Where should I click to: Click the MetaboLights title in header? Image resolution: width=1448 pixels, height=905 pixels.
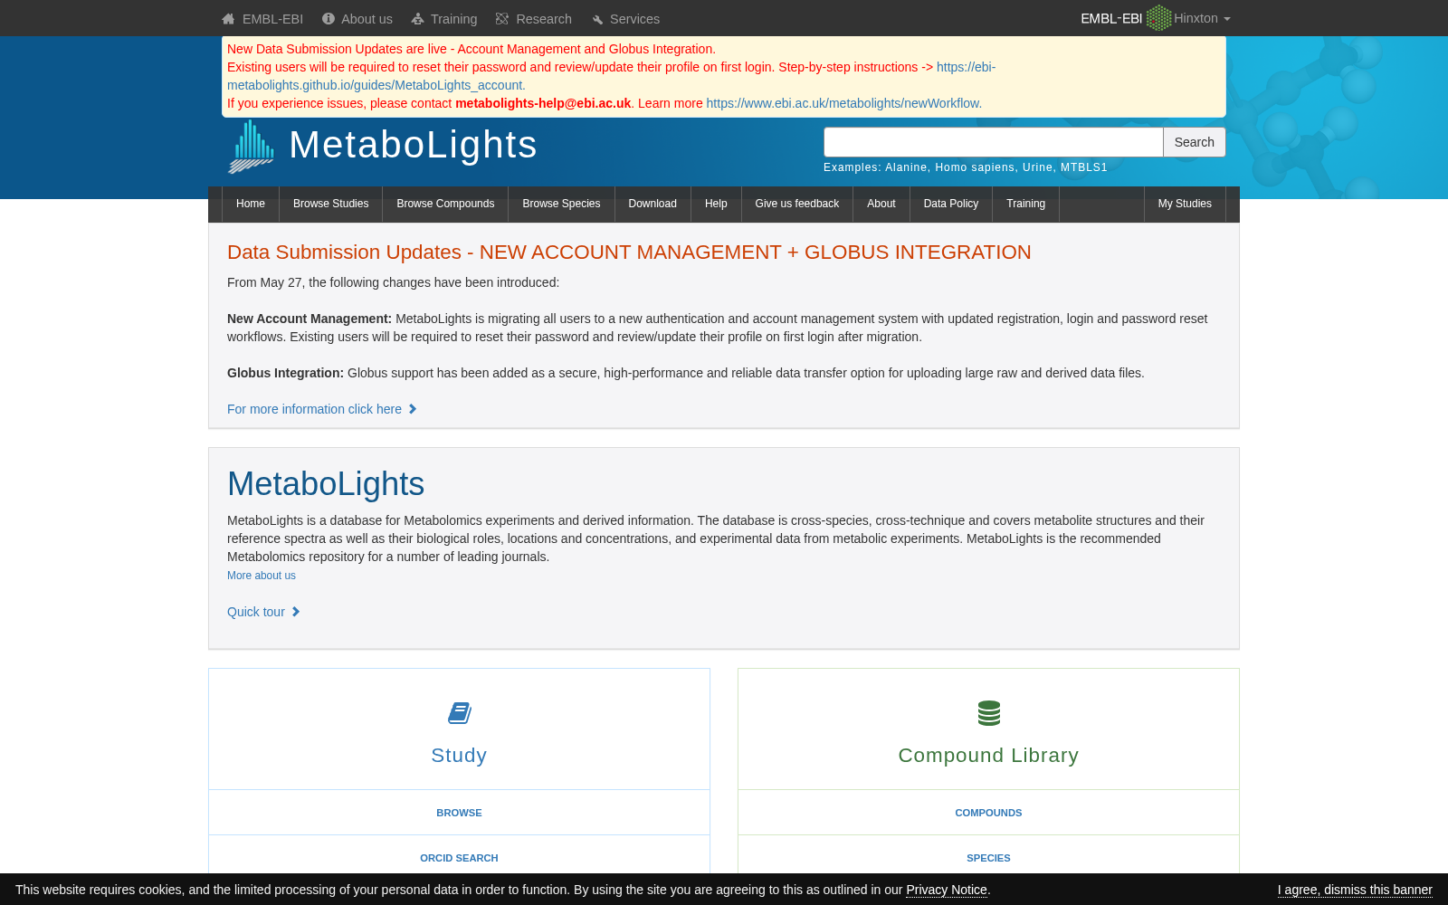413,145
